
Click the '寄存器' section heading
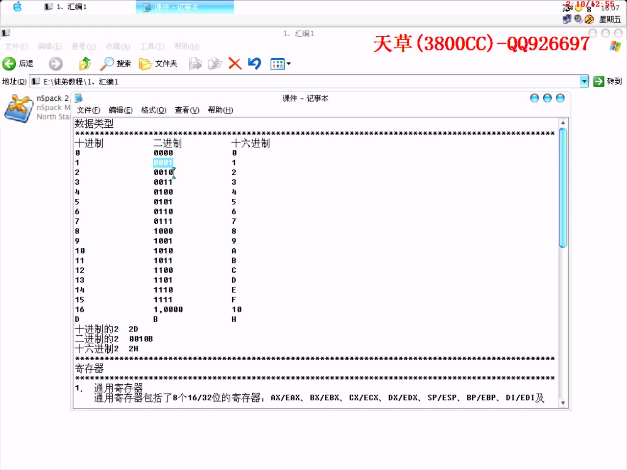pos(89,368)
